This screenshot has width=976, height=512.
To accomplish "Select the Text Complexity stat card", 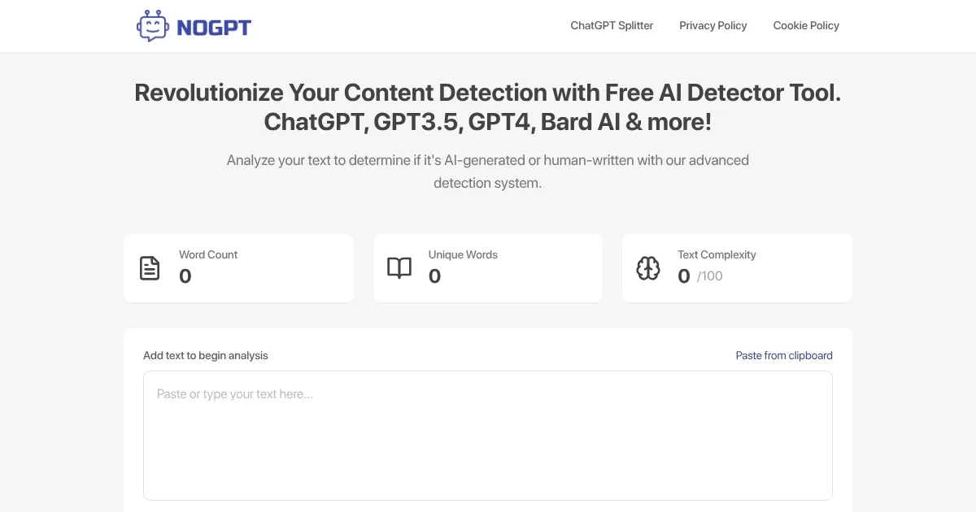I will coord(736,267).
